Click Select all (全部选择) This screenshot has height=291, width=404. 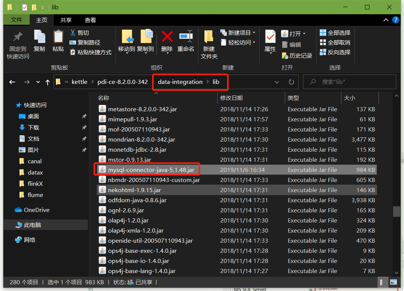pyautogui.click(x=335, y=33)
